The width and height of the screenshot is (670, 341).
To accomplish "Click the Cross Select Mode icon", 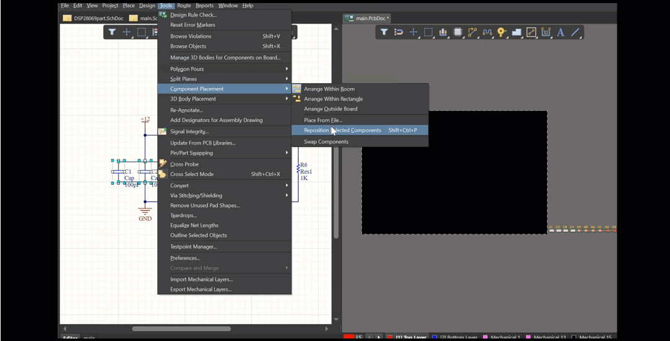I will tap(162, 174).
